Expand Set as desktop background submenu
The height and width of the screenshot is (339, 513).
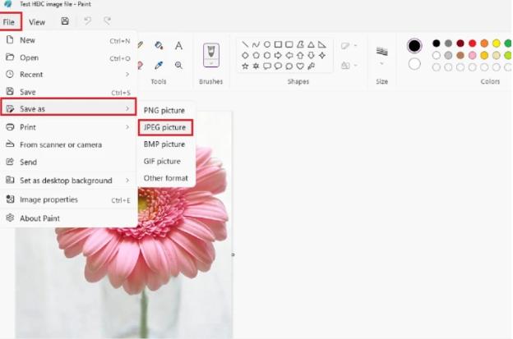pyautogui.click(x=127, y=181)
